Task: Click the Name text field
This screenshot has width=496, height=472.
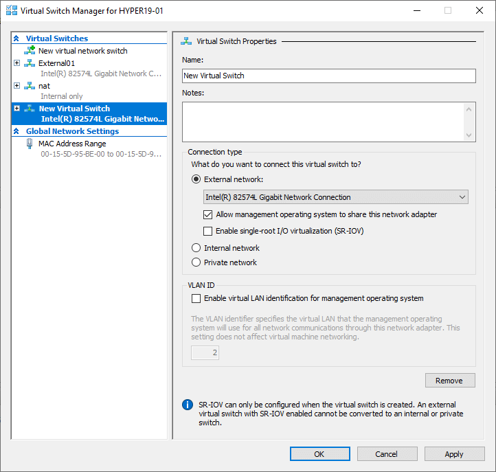Action: pos(328,76)
